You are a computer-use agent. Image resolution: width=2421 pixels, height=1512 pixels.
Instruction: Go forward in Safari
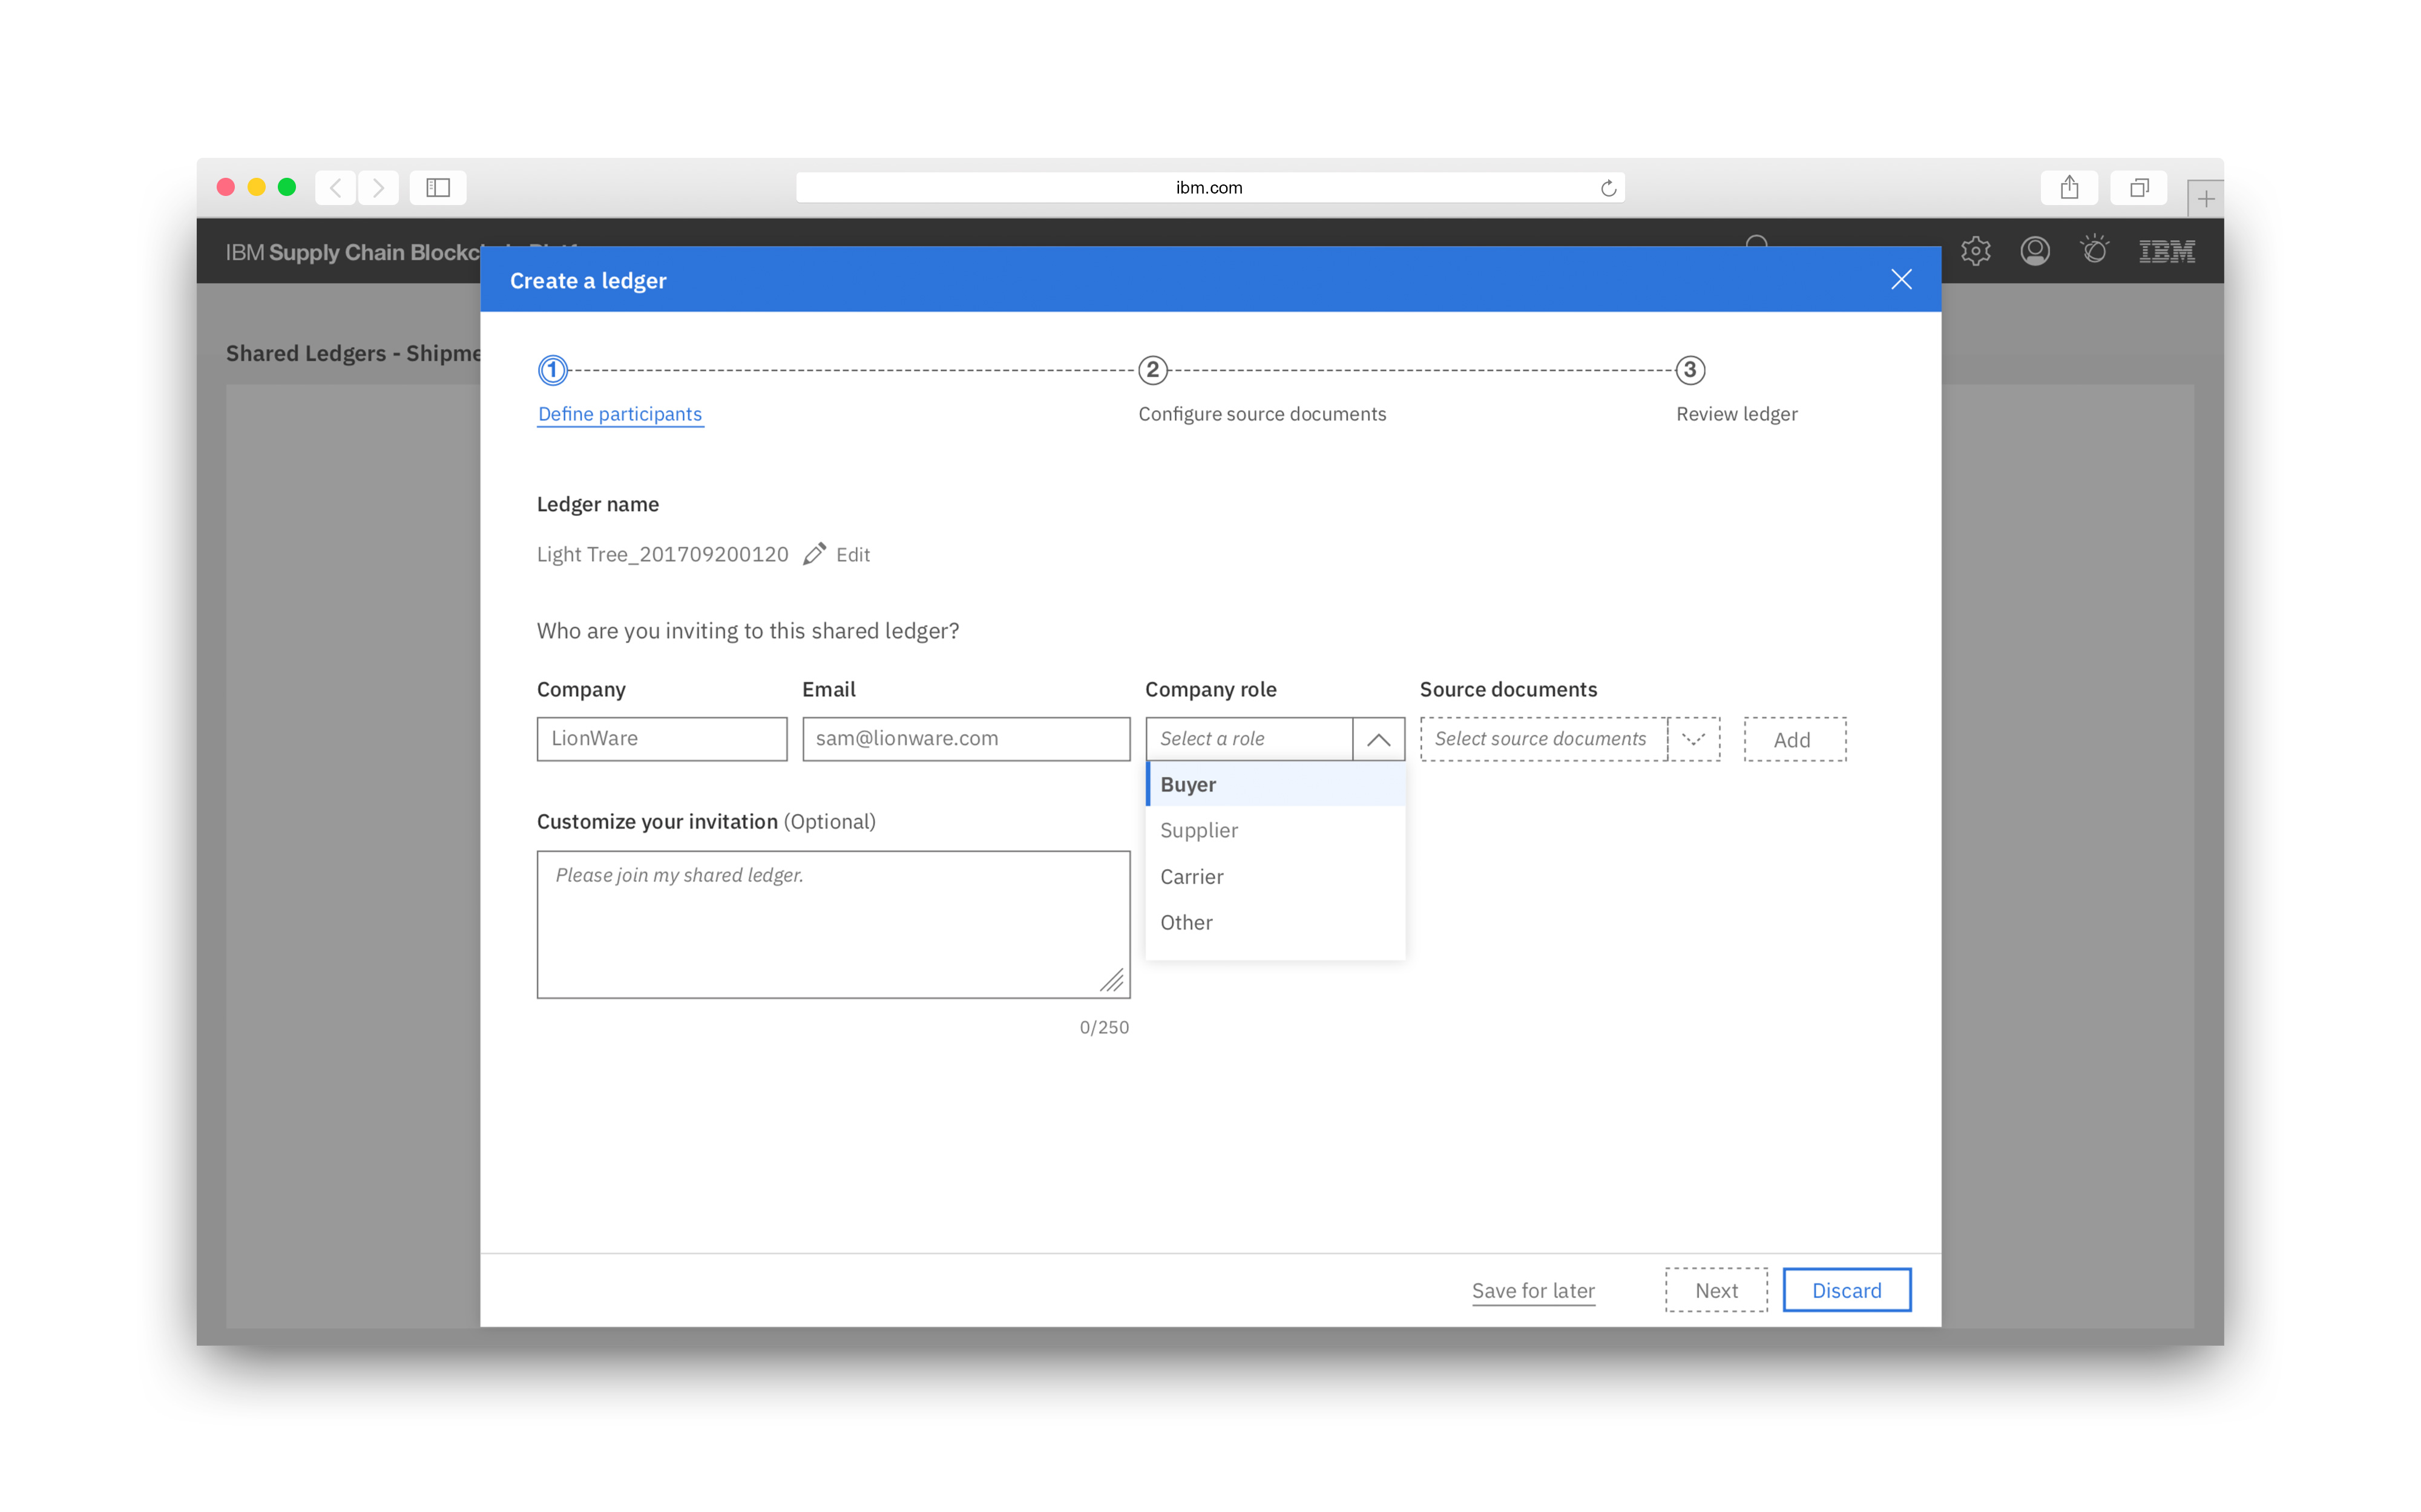tap(378, 188)
